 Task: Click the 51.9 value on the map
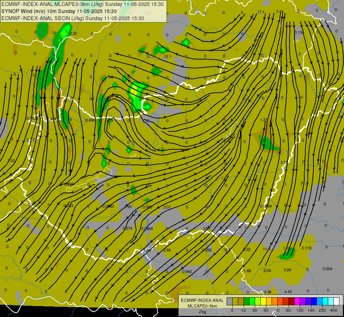[305, 183]
